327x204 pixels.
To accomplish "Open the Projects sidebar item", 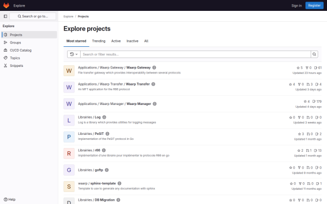I will click(x=29, y=35).
